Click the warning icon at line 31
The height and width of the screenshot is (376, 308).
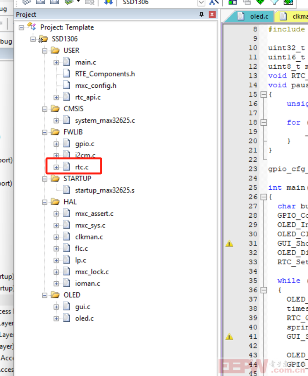(229, 243)
